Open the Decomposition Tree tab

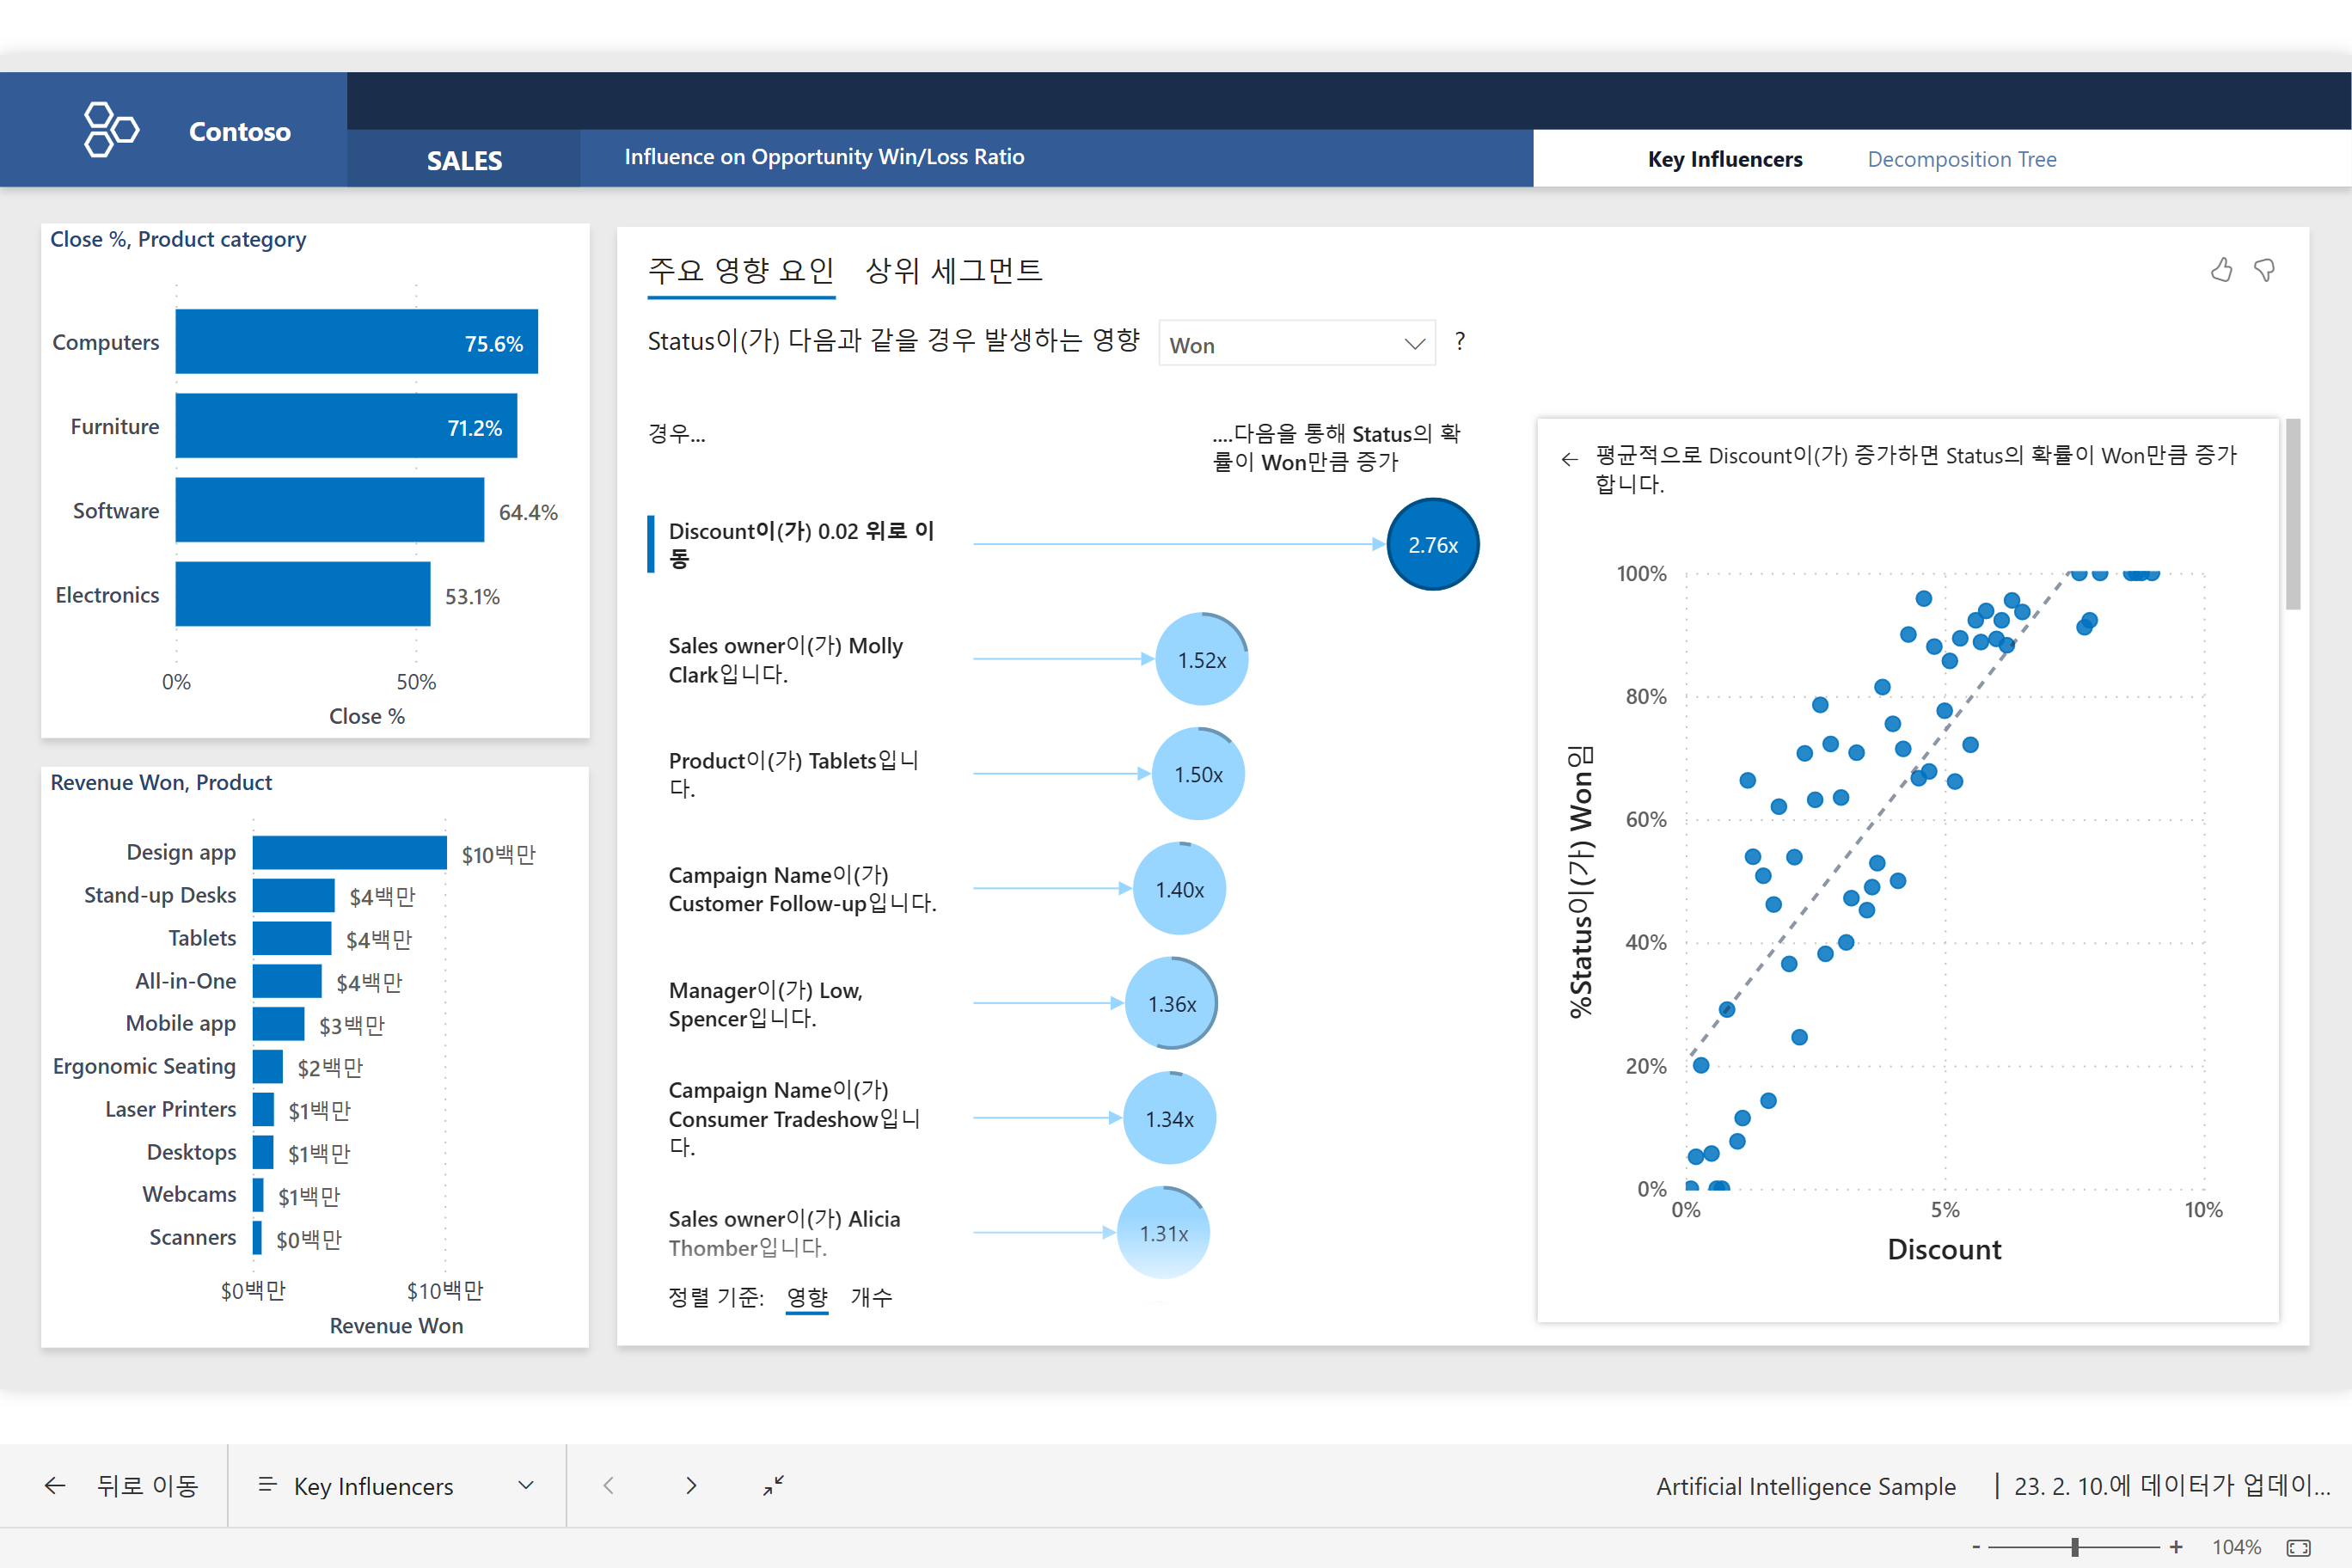coord(1961,159)
